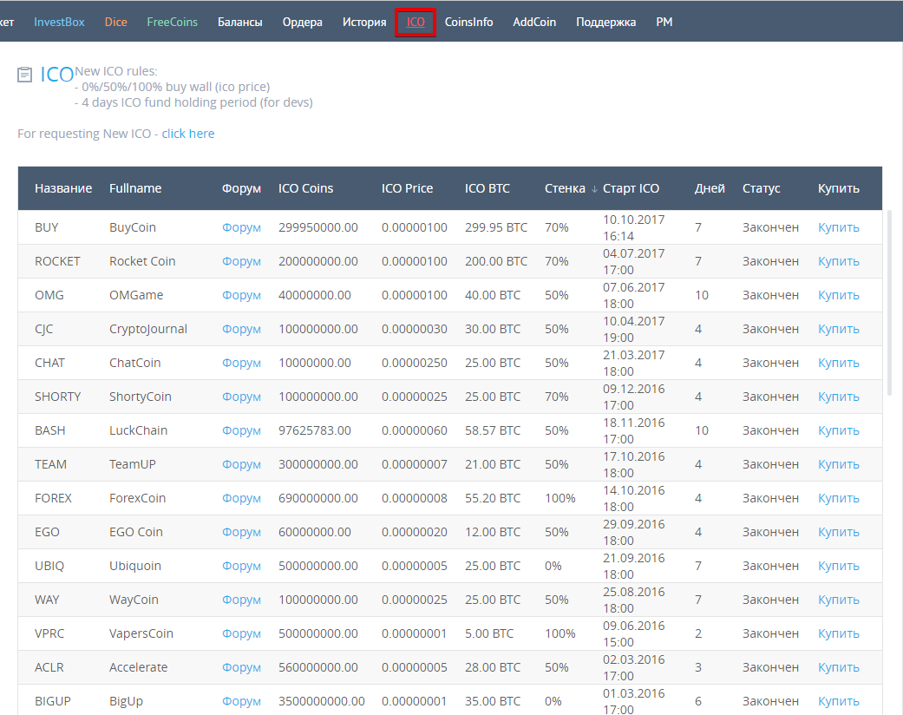Sort table by Старт ICO header
This screenshot has height=715, width=903.
click(631, 188)
